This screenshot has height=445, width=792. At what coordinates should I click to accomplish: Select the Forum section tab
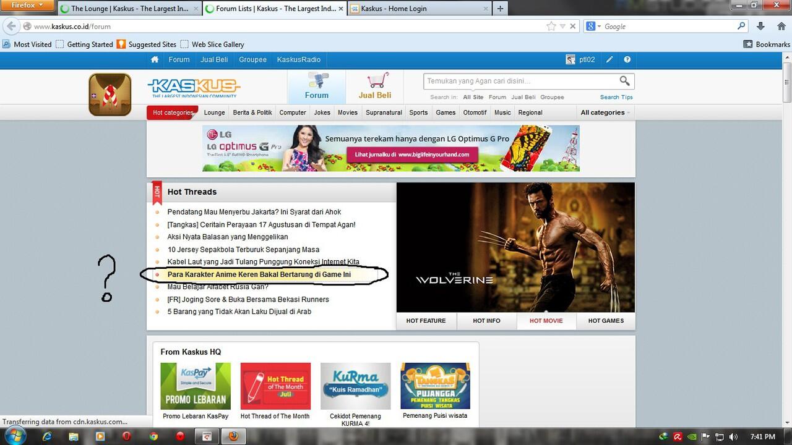317,87
